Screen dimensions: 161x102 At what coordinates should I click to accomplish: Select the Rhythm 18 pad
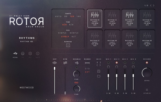coord(147,18)
